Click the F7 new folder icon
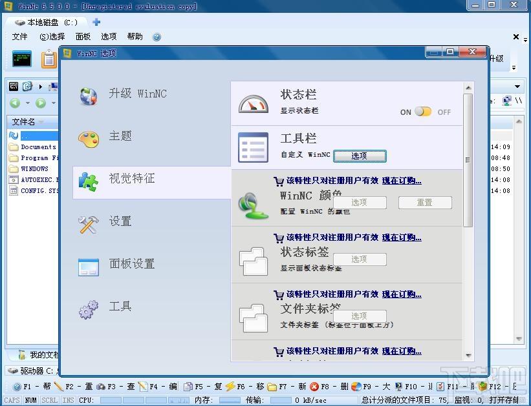Viewport: 531px width, 406px height. 272,387
